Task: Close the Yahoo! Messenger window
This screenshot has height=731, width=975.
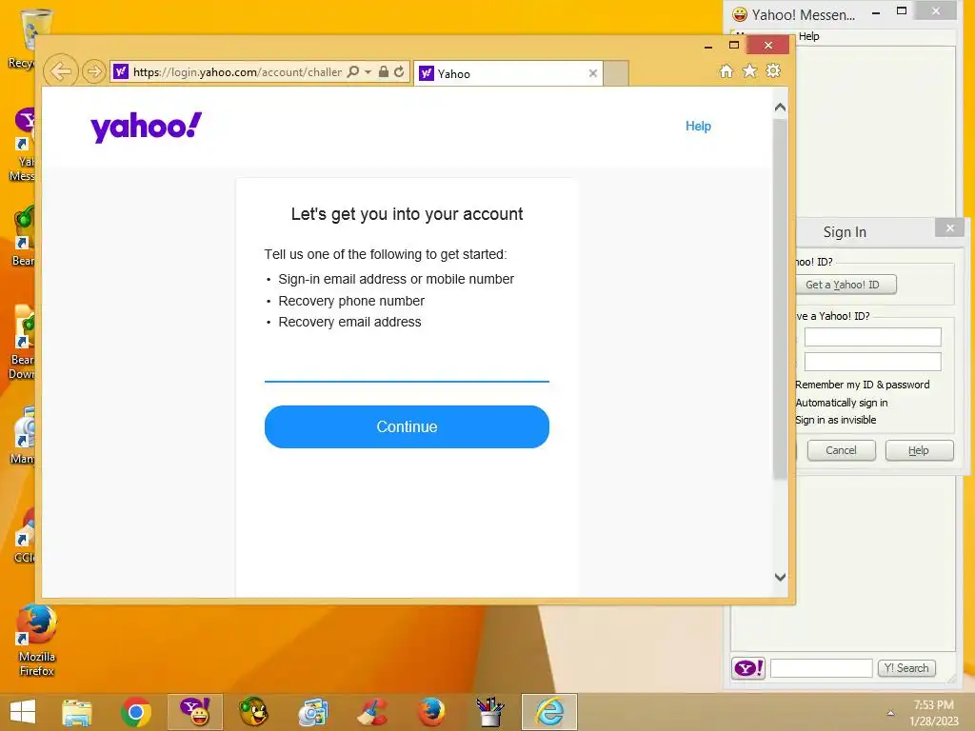Action: click(936, 11)
